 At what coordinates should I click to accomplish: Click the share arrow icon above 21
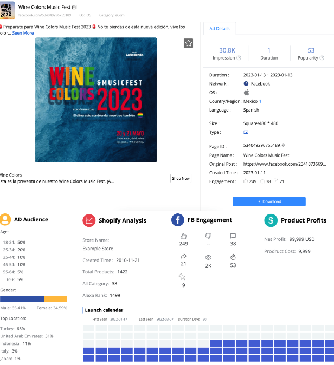(x=183, y=256)
